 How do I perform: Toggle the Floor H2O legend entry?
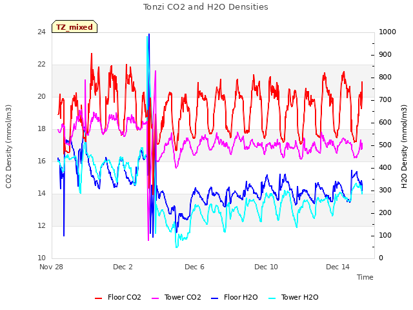234,297
